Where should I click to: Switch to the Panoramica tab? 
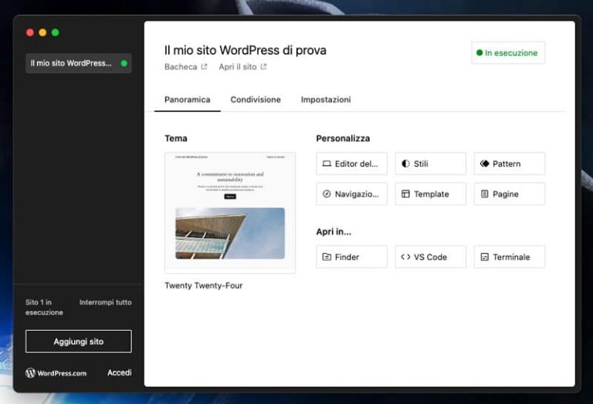187,99
